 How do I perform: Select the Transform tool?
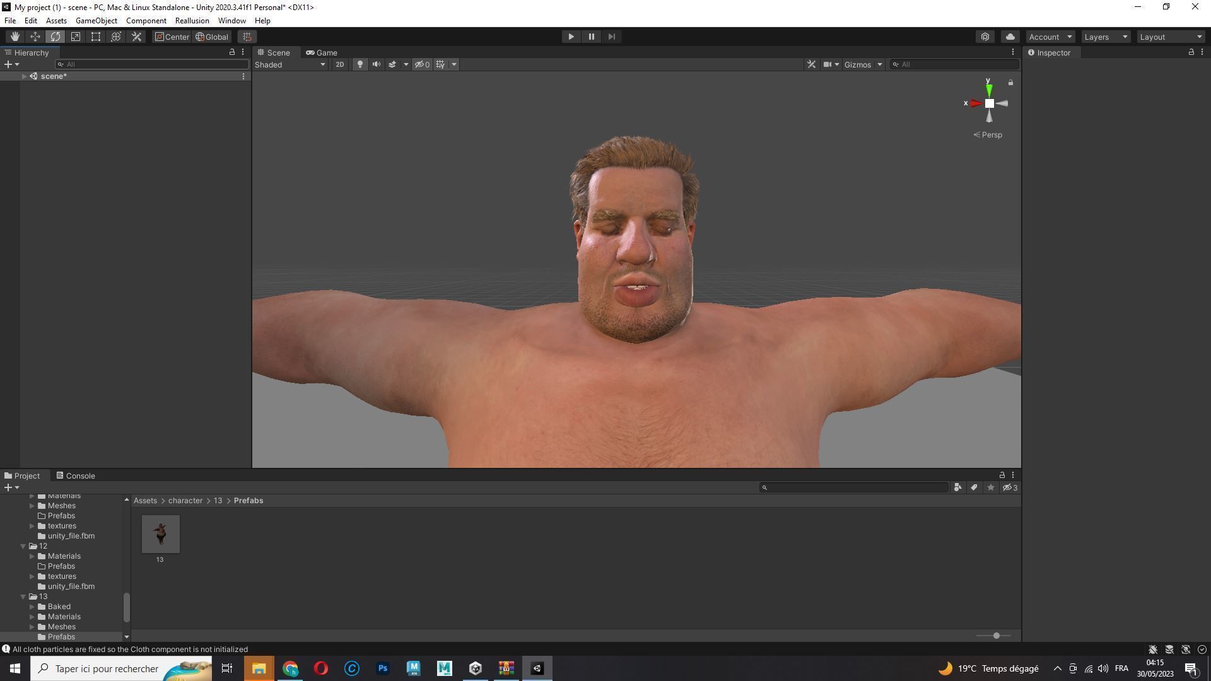click(116, 37)
